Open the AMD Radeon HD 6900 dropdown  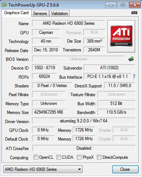tap(43, 169)
